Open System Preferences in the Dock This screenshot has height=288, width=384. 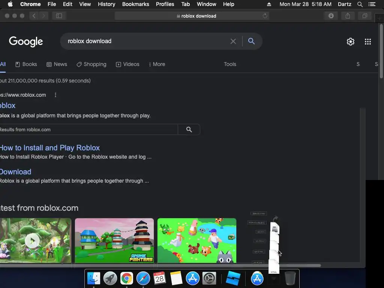[x=209, y=279]
